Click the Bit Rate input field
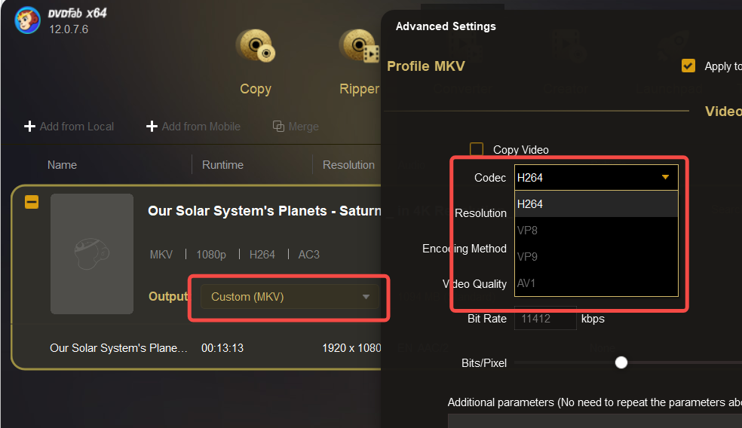The width and height of the screenshot is (742, 428). click(544, 319)
